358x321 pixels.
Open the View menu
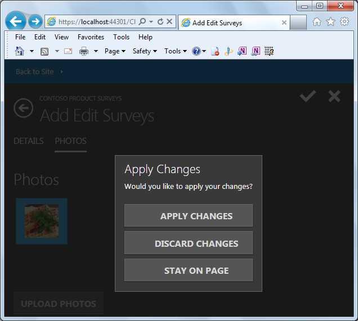pos(61,37)
